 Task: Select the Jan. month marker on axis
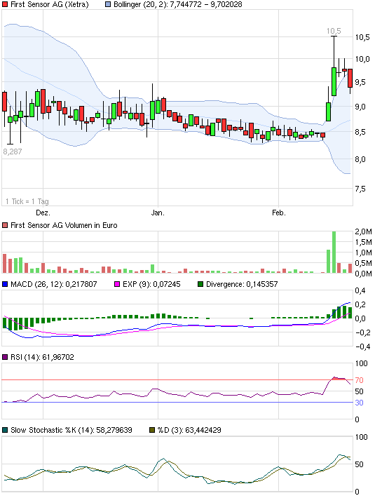coord(158,213)
